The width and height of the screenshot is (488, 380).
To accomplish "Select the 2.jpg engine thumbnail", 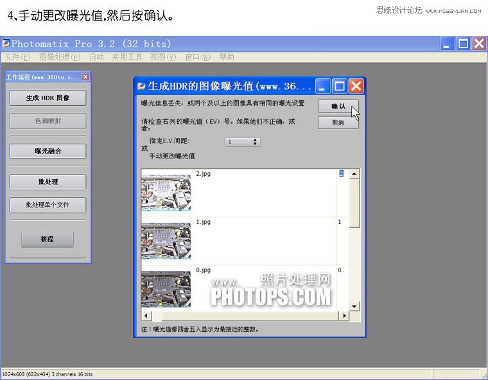I will [x=166, y=193].
